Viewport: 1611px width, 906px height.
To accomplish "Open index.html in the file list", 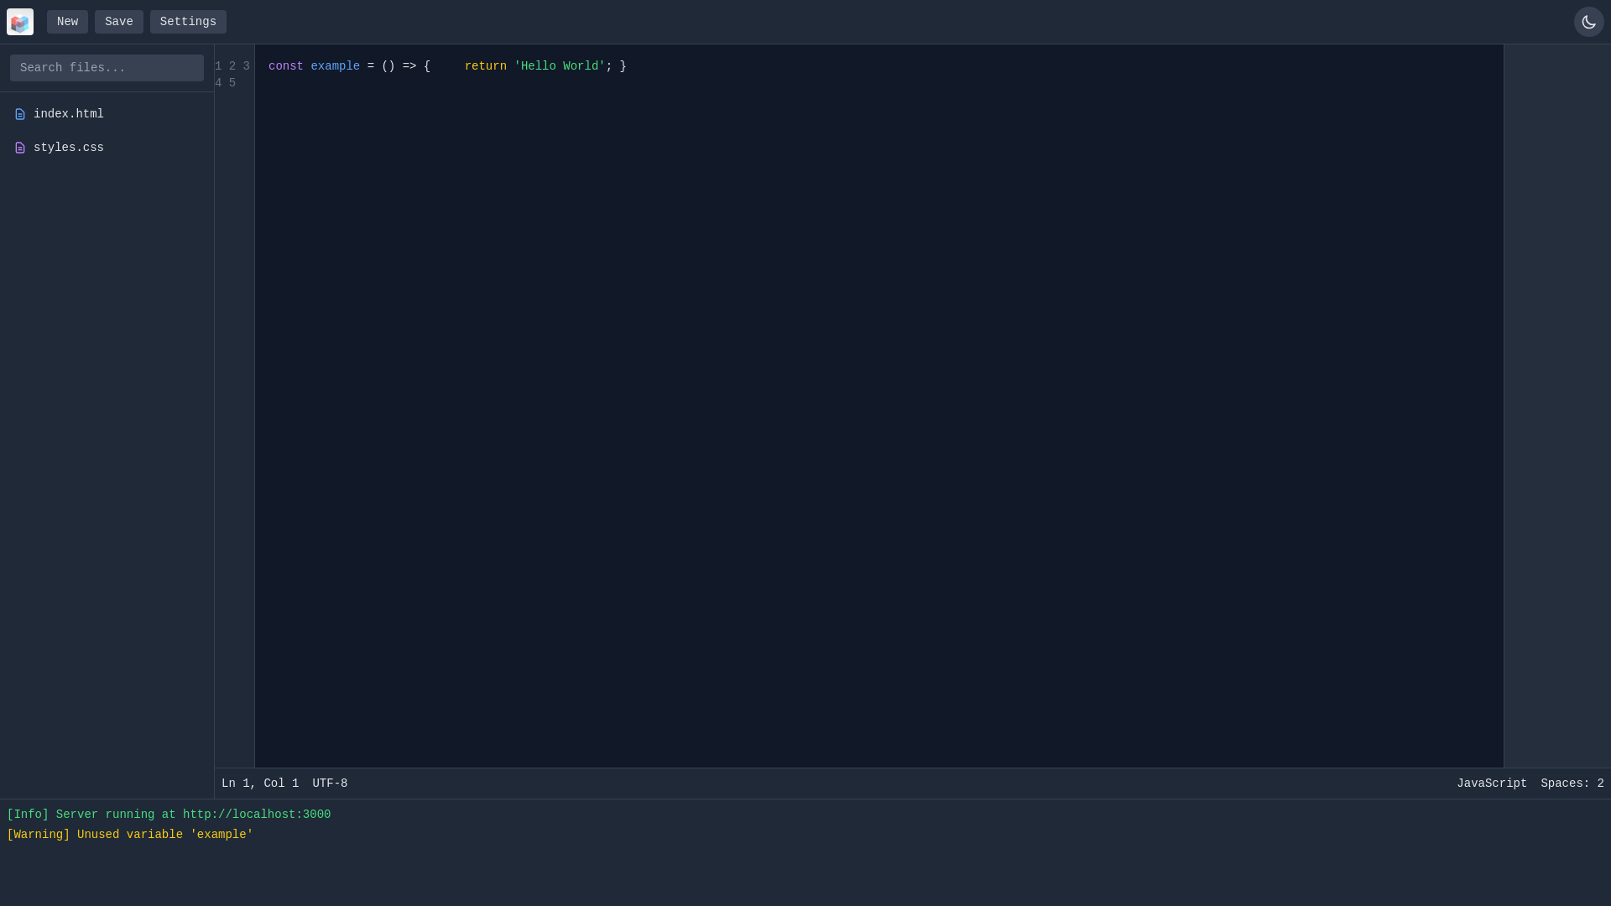I will pyautogui.click(x=107, y=114).
